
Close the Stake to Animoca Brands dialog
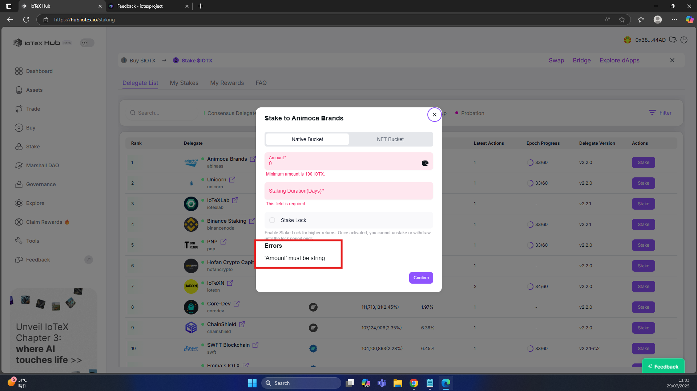click(x=434, y=115)
